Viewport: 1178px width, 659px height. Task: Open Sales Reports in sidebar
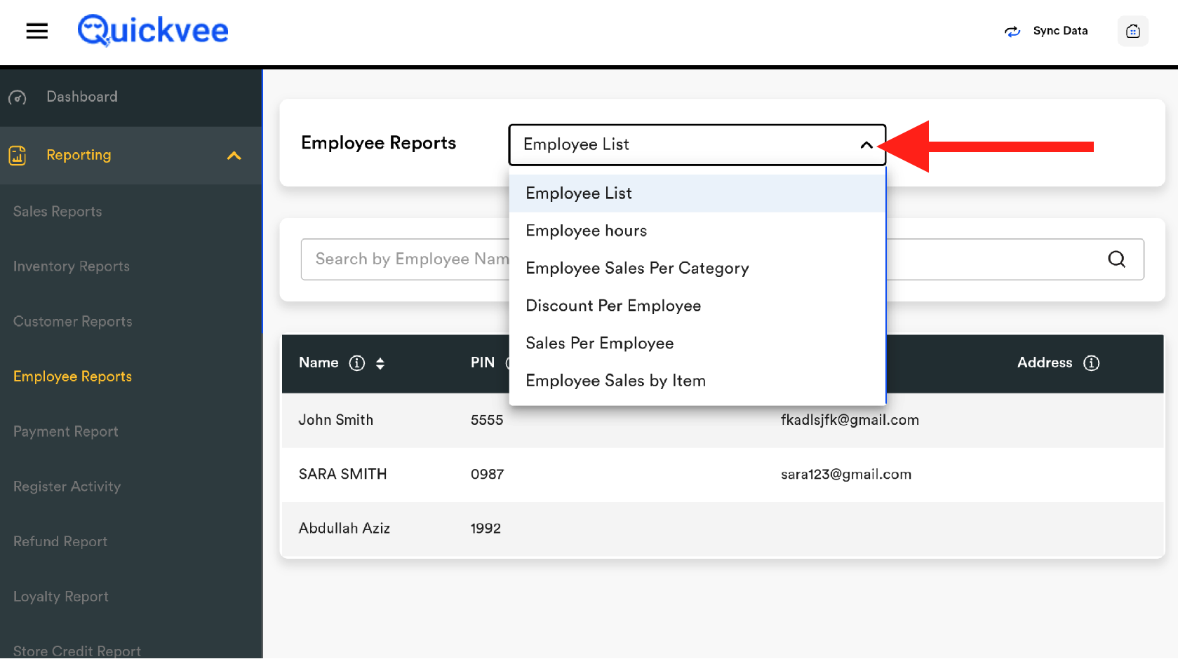coord(58,212)
